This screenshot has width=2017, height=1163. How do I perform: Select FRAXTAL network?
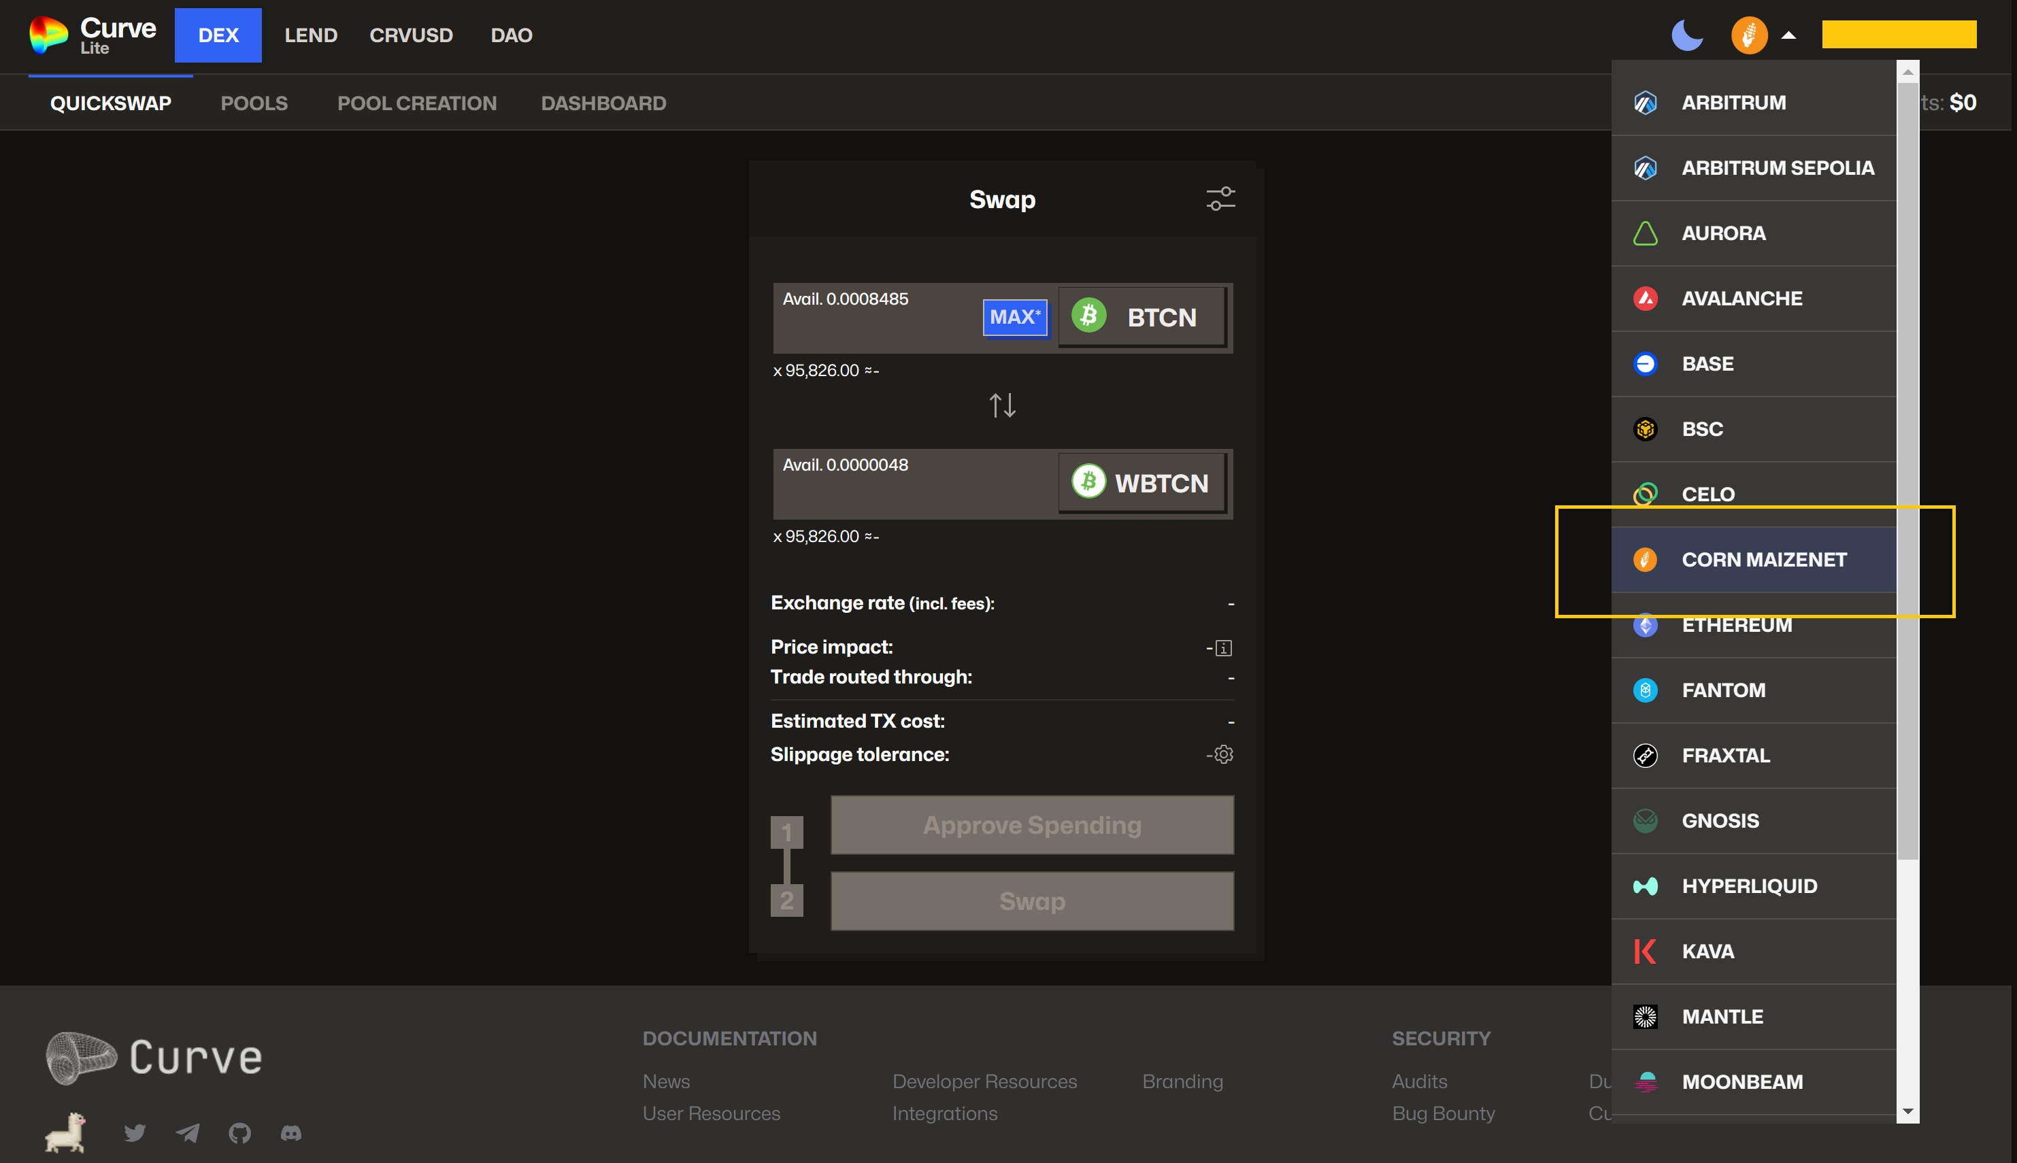[1753, 756]
